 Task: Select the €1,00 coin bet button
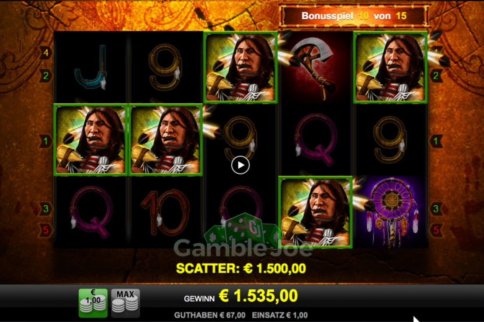[93, 303]
